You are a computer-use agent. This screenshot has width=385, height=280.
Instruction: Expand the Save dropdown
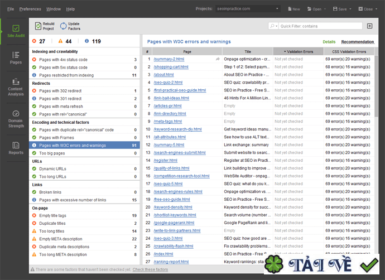click(341, 9)
